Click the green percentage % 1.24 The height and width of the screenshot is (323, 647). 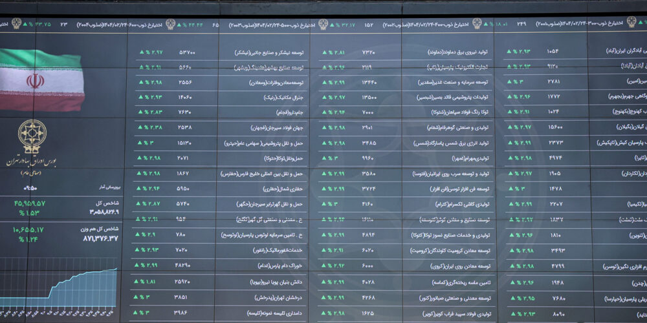[28, 239]
